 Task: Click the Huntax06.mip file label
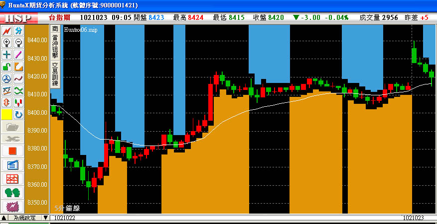(81, 30)
